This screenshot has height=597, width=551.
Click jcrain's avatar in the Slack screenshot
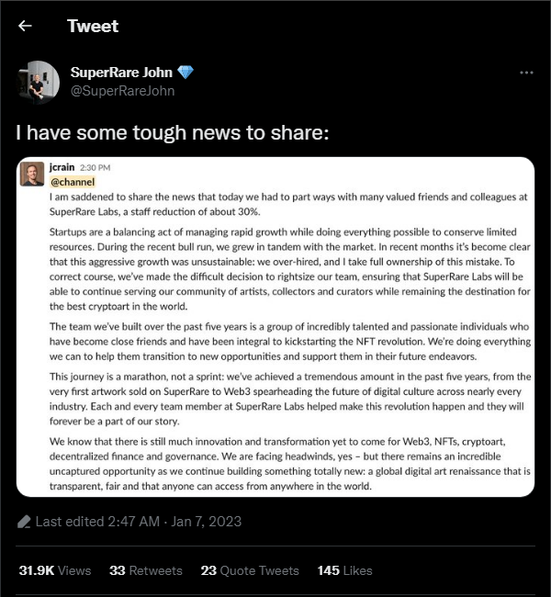(31, 175)
